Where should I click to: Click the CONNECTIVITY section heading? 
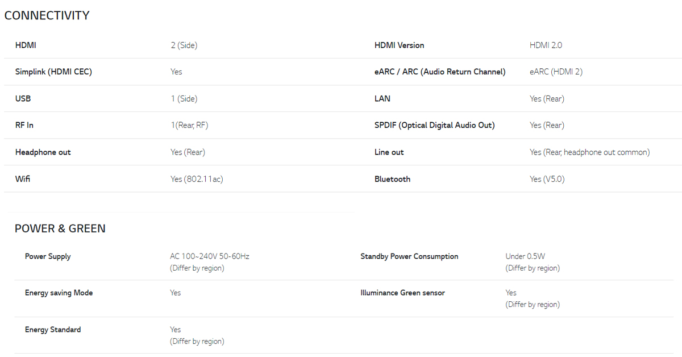[x=47, y=16]
